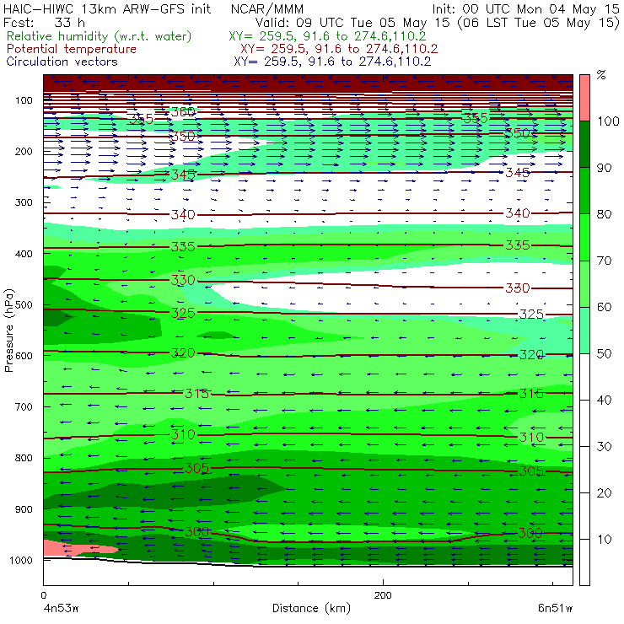Click the right '350' contour label
This screenshot has height=624, width=624.
(x=518, y=133)
